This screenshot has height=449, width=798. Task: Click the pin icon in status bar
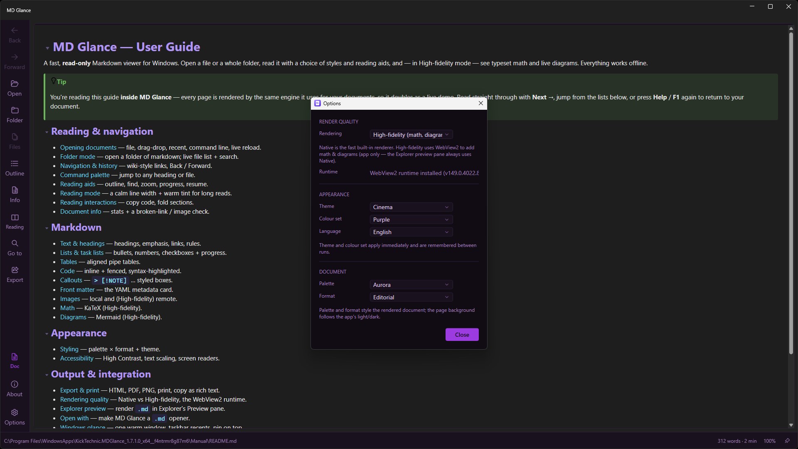point(787,441)
